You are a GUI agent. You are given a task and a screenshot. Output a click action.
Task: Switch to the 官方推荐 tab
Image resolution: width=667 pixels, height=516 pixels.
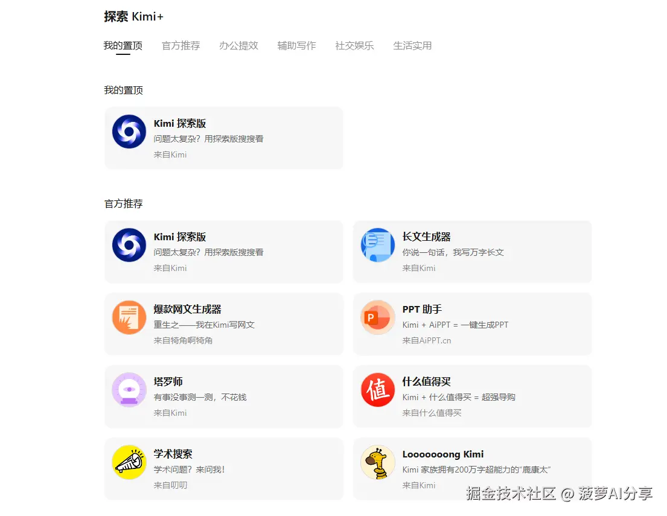point(181,46)
